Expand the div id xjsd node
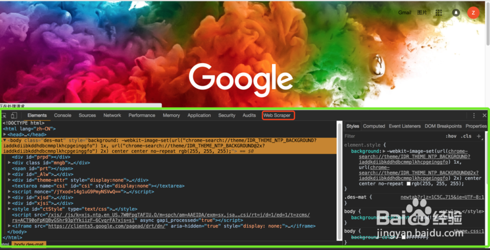 click(9, 197)
